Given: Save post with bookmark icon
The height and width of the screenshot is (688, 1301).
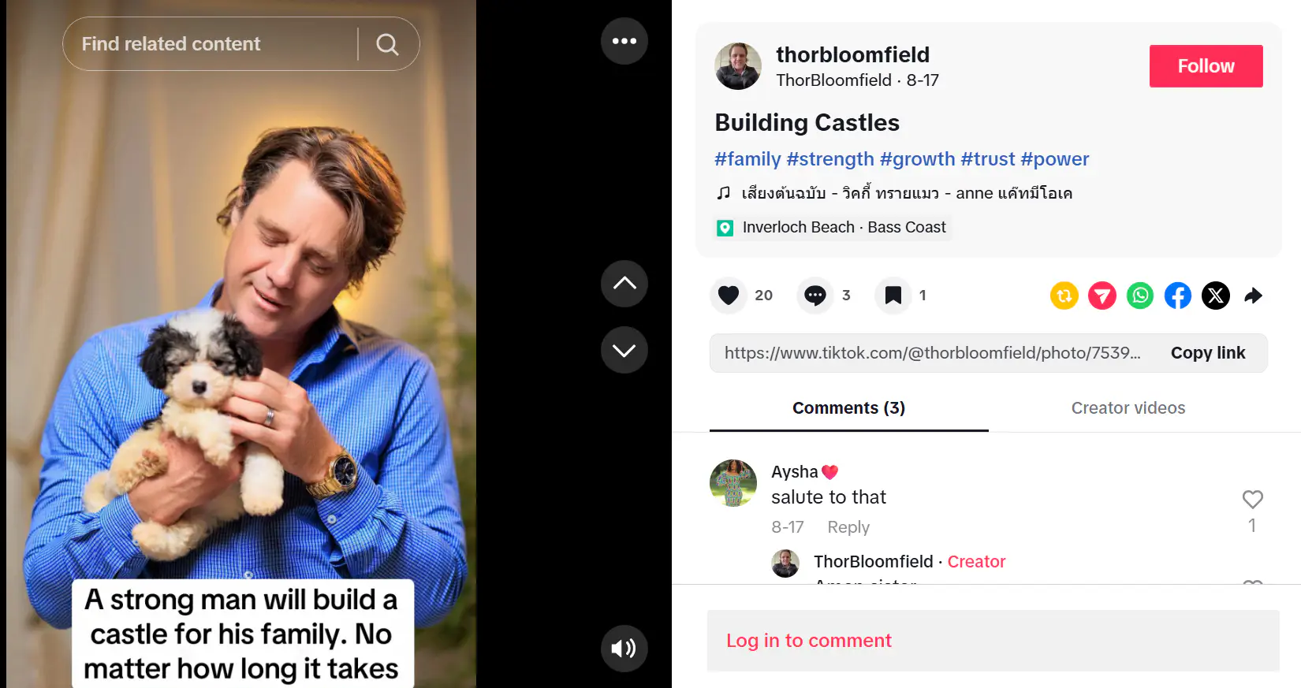Looking at the screenshot, I should click(x=893, y=296).
